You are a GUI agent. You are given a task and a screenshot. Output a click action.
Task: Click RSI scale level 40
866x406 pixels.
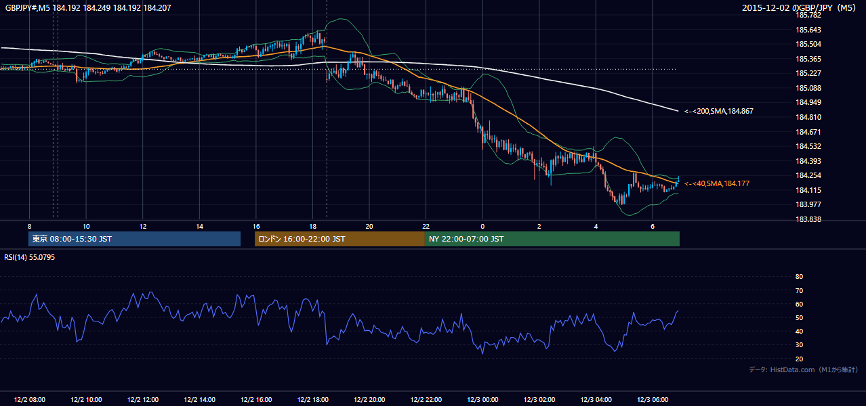[799, 332]
